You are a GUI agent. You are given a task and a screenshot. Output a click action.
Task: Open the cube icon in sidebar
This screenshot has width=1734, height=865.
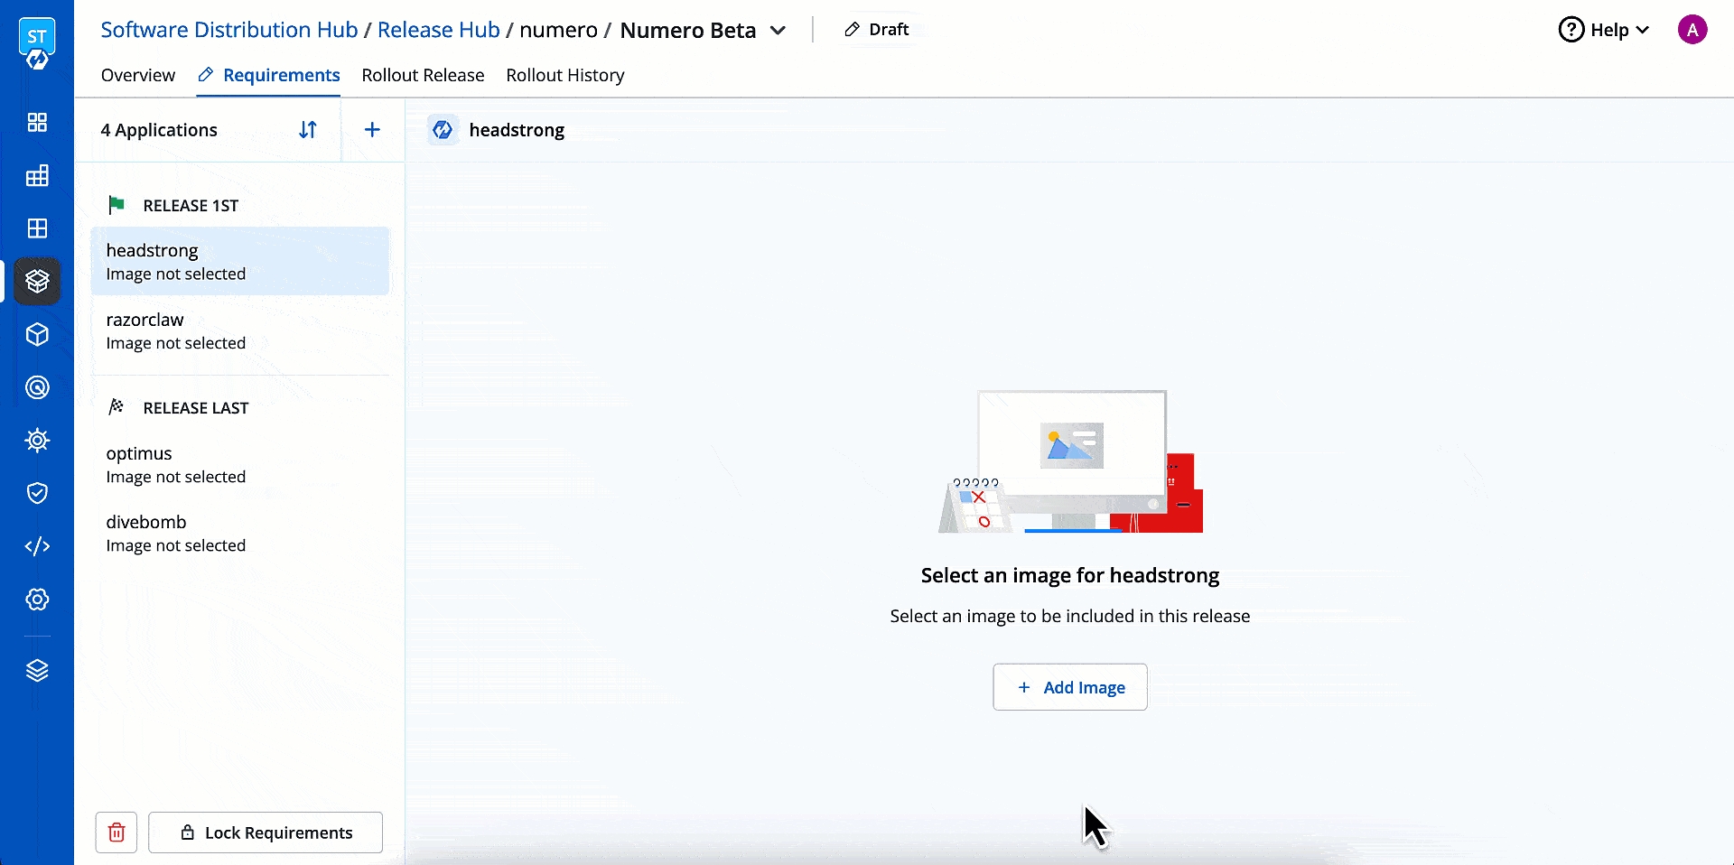coord(37,335)
